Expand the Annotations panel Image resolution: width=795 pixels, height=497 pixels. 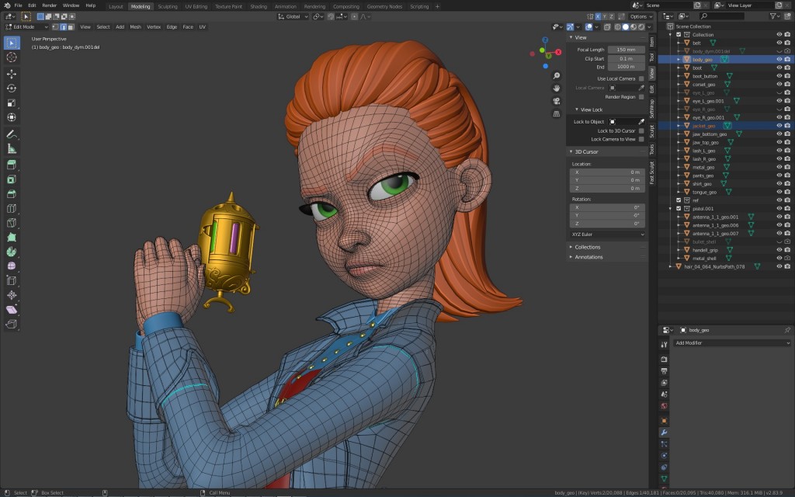pos(588,257)
